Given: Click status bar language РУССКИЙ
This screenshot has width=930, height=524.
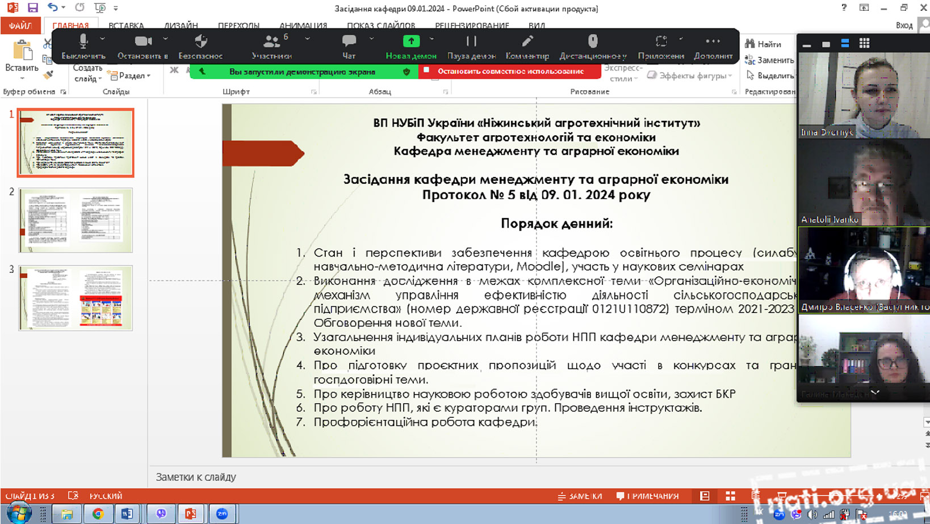Looking at the screenshot, I should click(x=106, y=496).
